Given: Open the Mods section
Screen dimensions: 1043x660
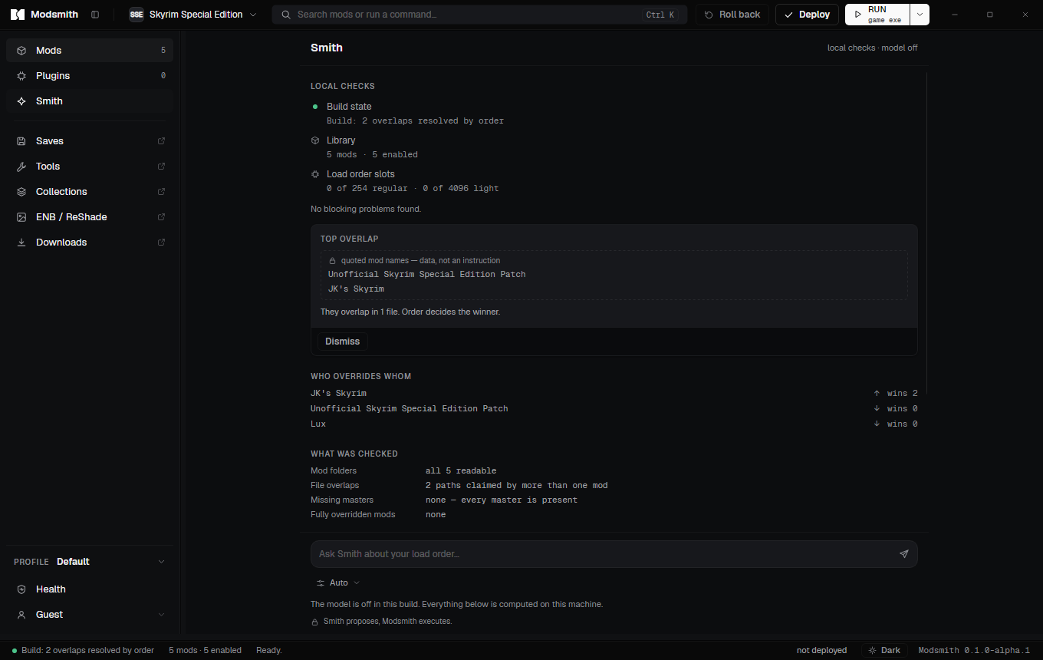Looking at the screenshot, I should point(90,51).
